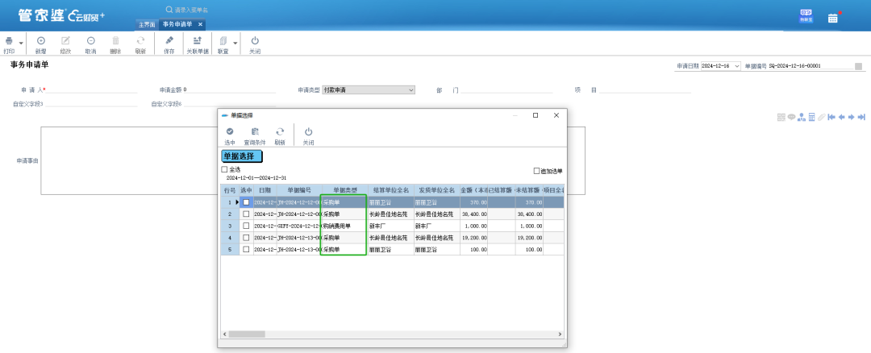Image resolution: width=871 pixels, height=353 pixels.
Task: Click the calculator icon above the form
Action: (812, 117)
